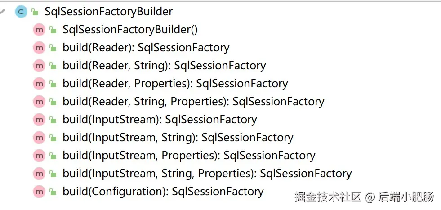
Task: Select the SqlSessionFactoryBuilder() constructor entry
Action: tap(130, 30)
